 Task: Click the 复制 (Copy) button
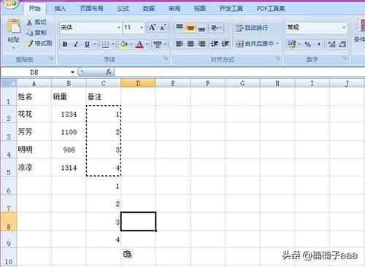click(x=36, y=33)
